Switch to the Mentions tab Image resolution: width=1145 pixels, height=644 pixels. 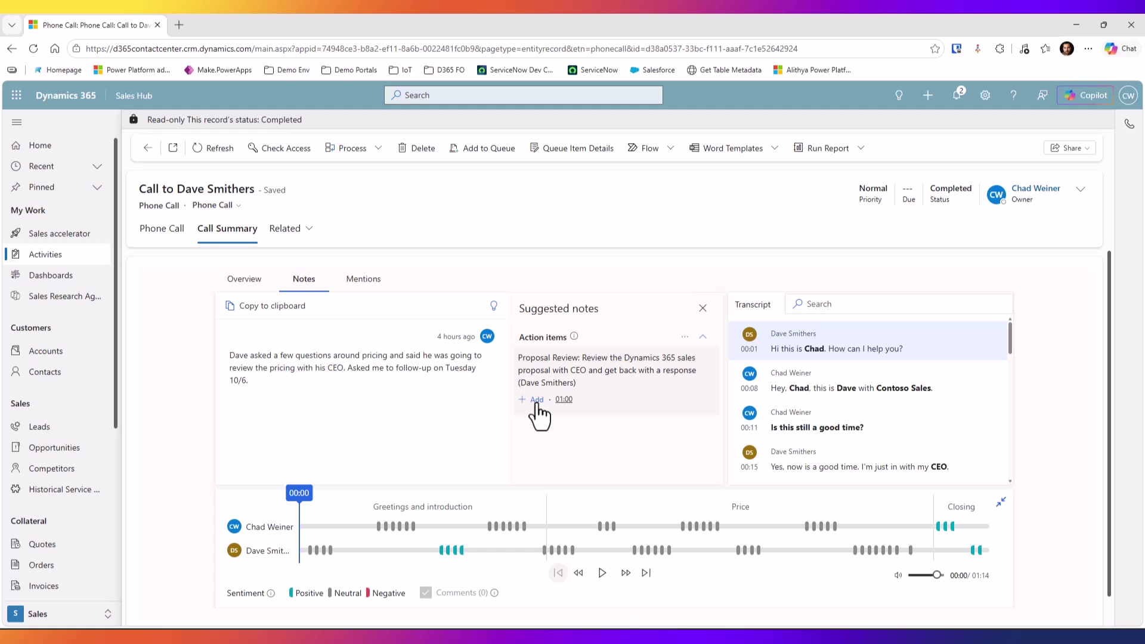(x=363, y=279)
